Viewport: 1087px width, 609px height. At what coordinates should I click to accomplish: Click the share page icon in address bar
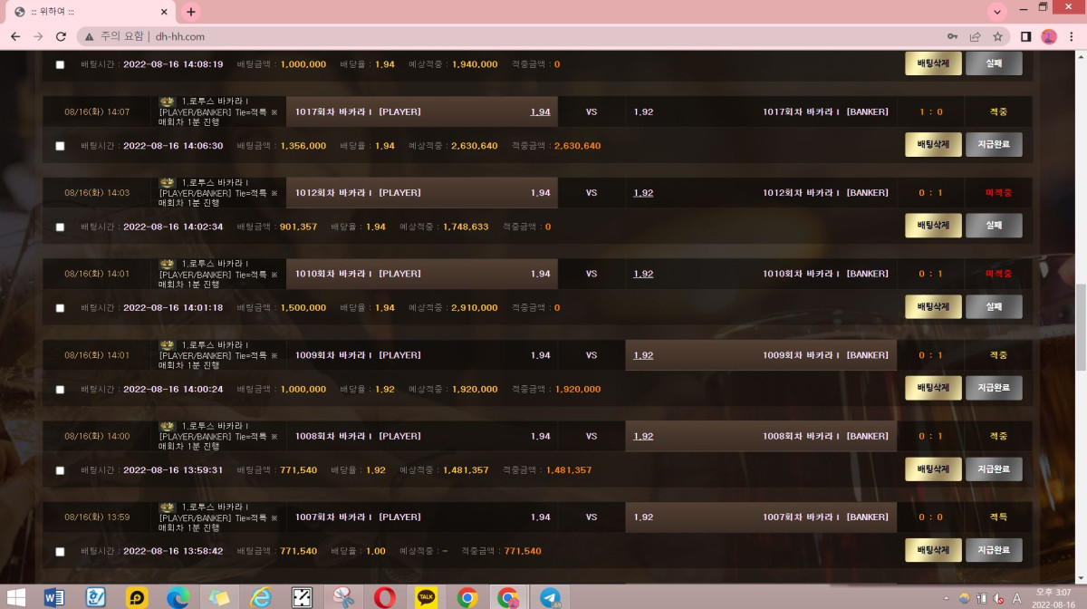pyautogui.click(x=975, y=36)
